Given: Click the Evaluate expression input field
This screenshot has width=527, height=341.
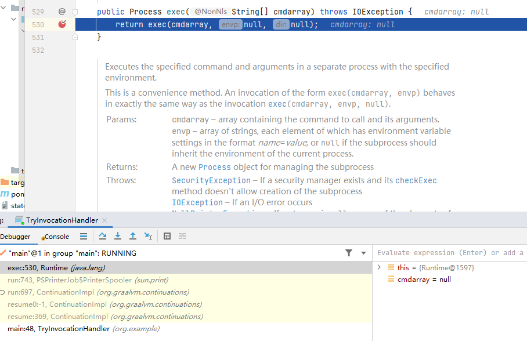Looking at the screenshot, I should (x=450, y=253).
